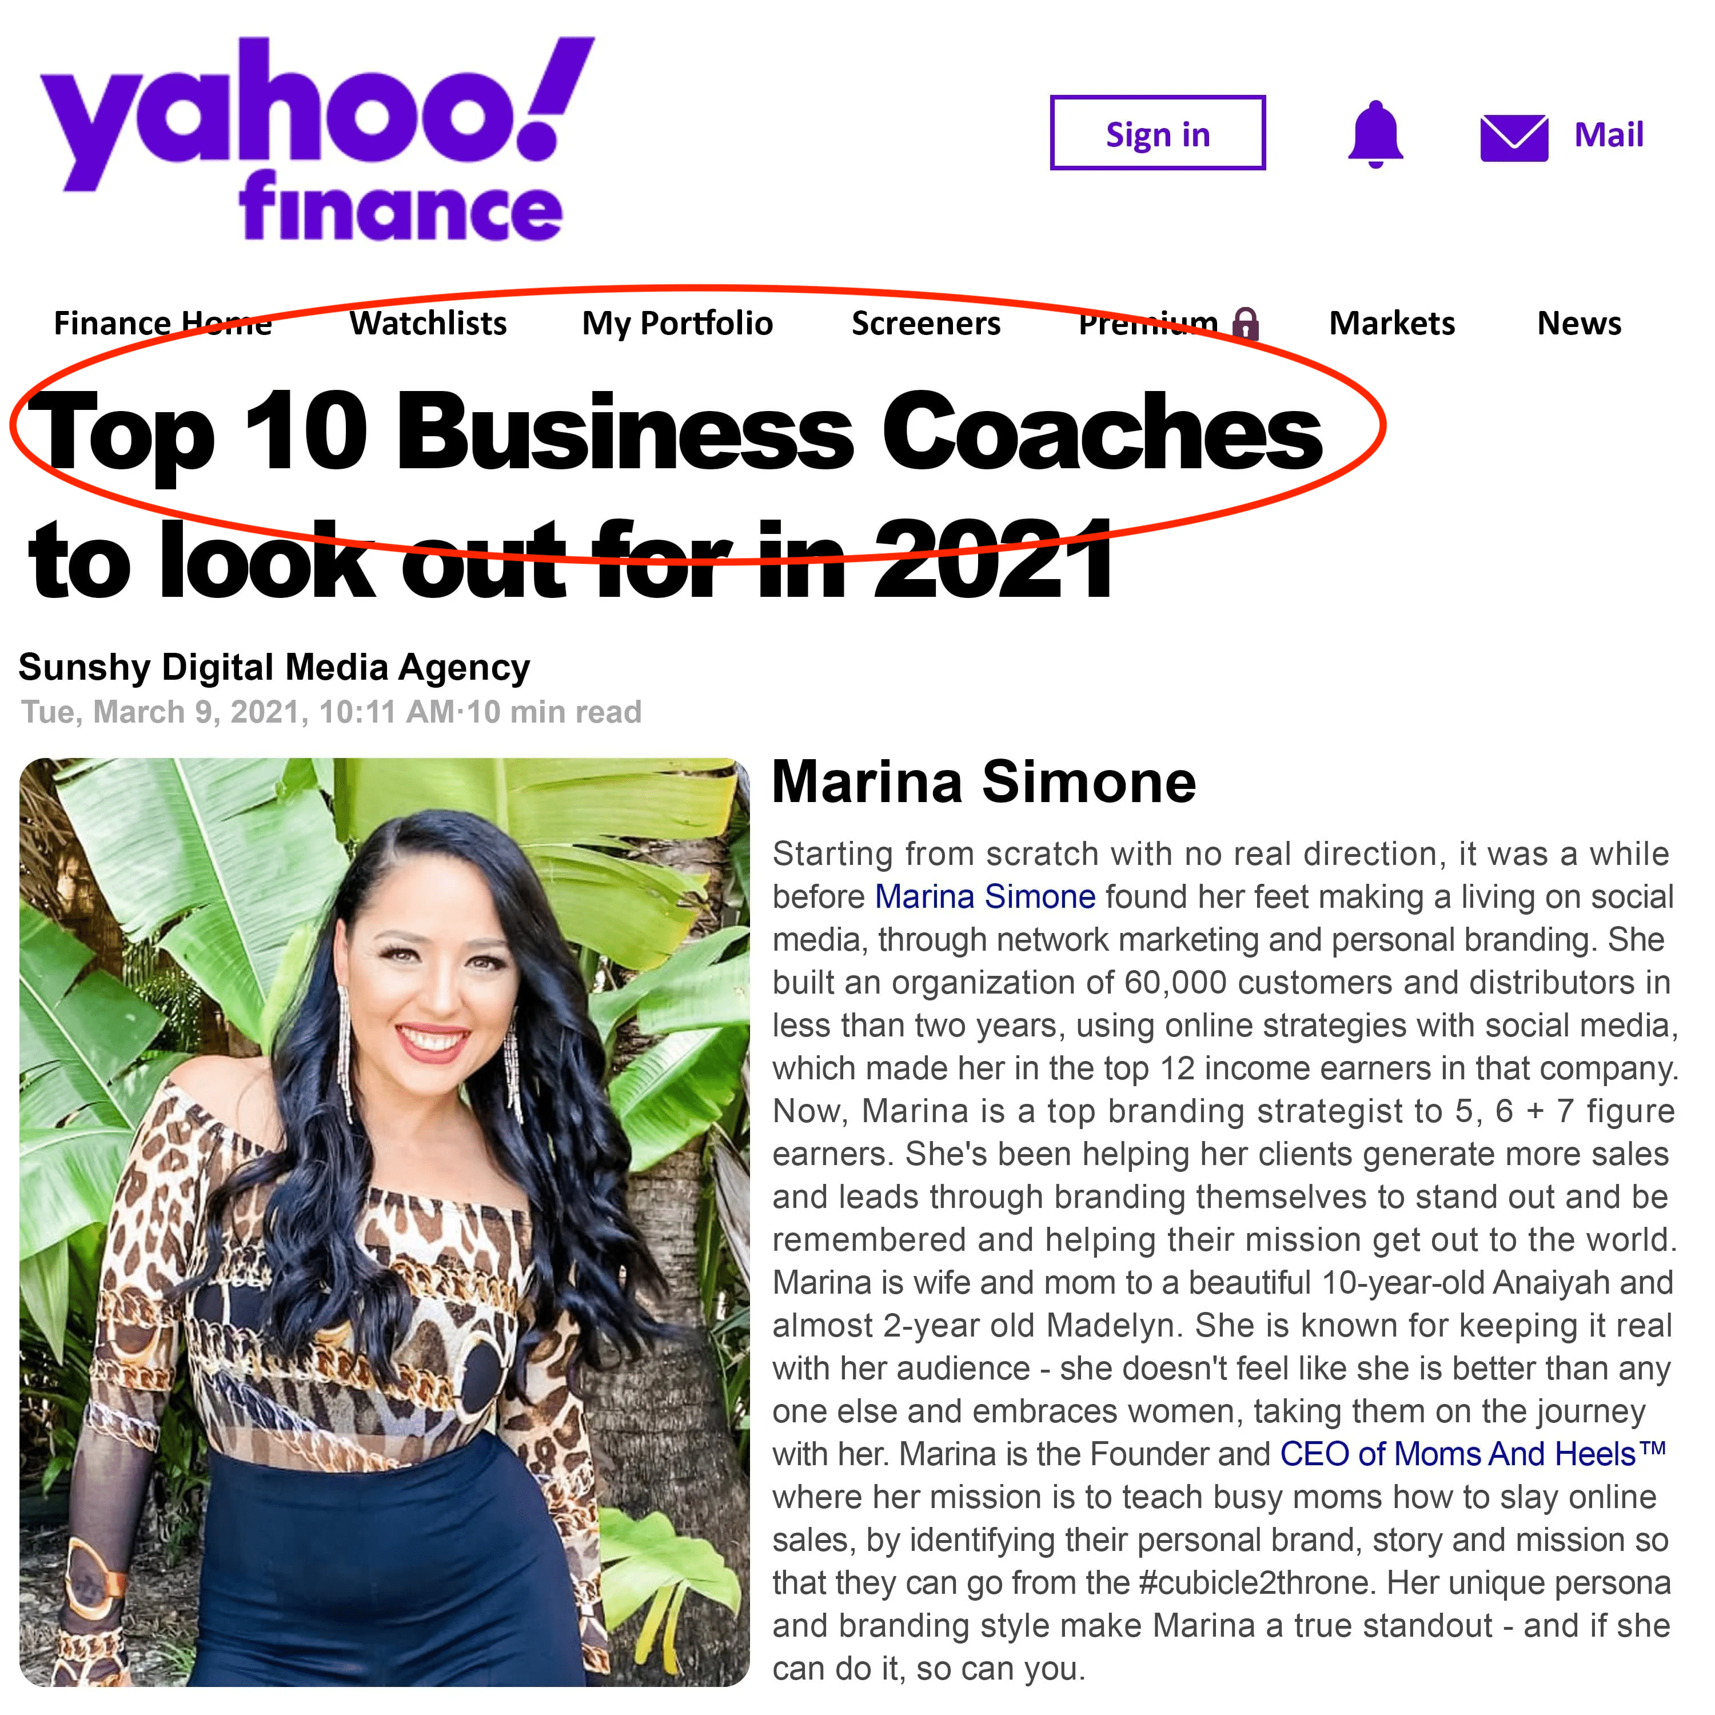
Task: Go to the Finance Home tab
Action: (163, 323)
